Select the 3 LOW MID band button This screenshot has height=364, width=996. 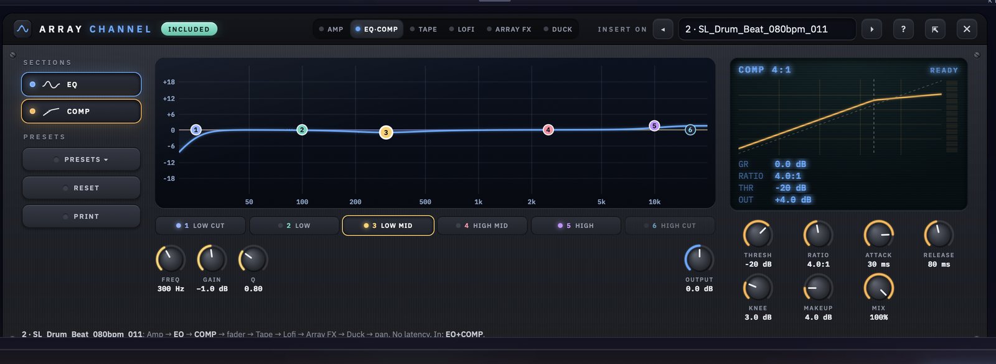point(388,225)
